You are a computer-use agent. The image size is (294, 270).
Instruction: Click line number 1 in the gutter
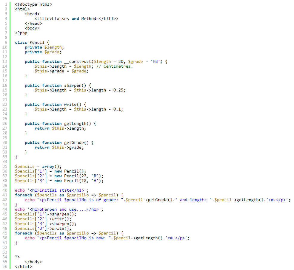[6, 4]
